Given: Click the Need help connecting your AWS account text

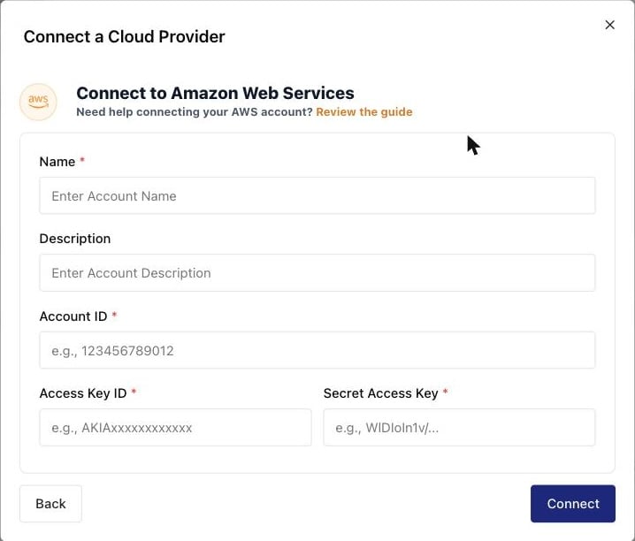Looking at the screenshot, I should point(195,111).
